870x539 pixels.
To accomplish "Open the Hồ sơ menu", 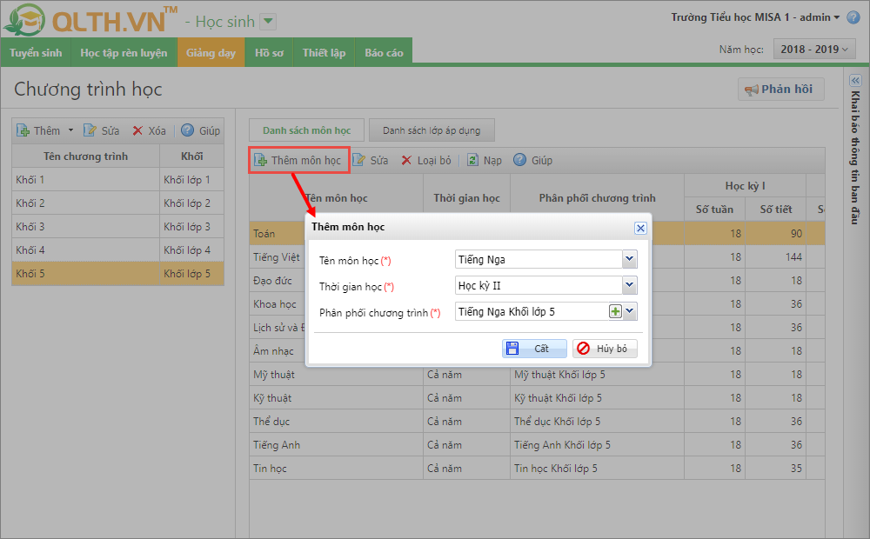I will click(x=269, y=53).
